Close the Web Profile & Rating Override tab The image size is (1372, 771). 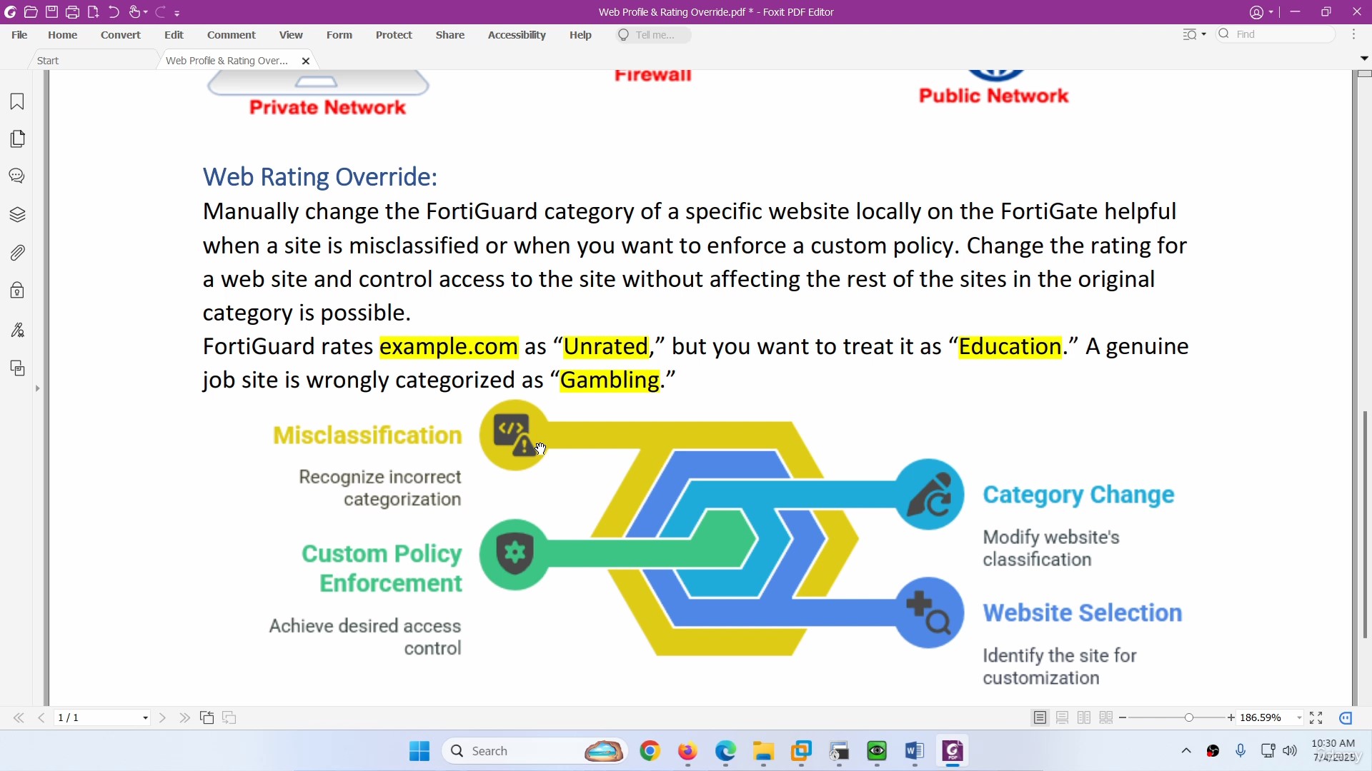pyautogui.click(x=306, y=61)
